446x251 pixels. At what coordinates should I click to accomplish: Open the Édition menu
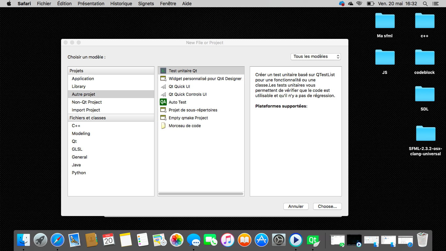pos(64,4)
